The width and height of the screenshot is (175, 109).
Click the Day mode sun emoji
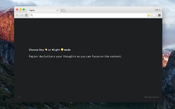tap(46, 50)
